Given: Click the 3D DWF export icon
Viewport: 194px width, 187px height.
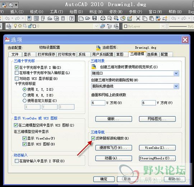Looking at the screenshot, I should pos(123,18).
